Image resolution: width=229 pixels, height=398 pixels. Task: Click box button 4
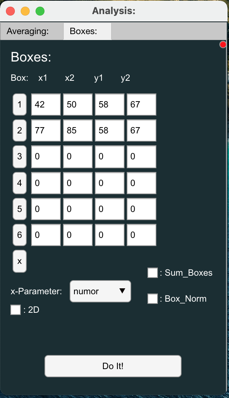coord(20,183)
